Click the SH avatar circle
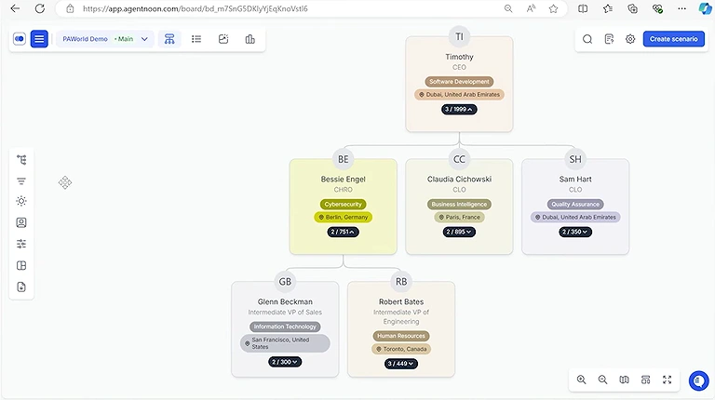The image size is (715, 400). click(x=575, y=159)
